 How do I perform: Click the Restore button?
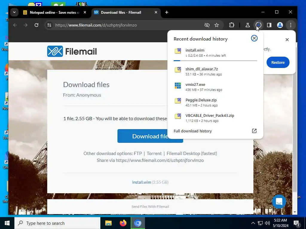coord(278,62)
